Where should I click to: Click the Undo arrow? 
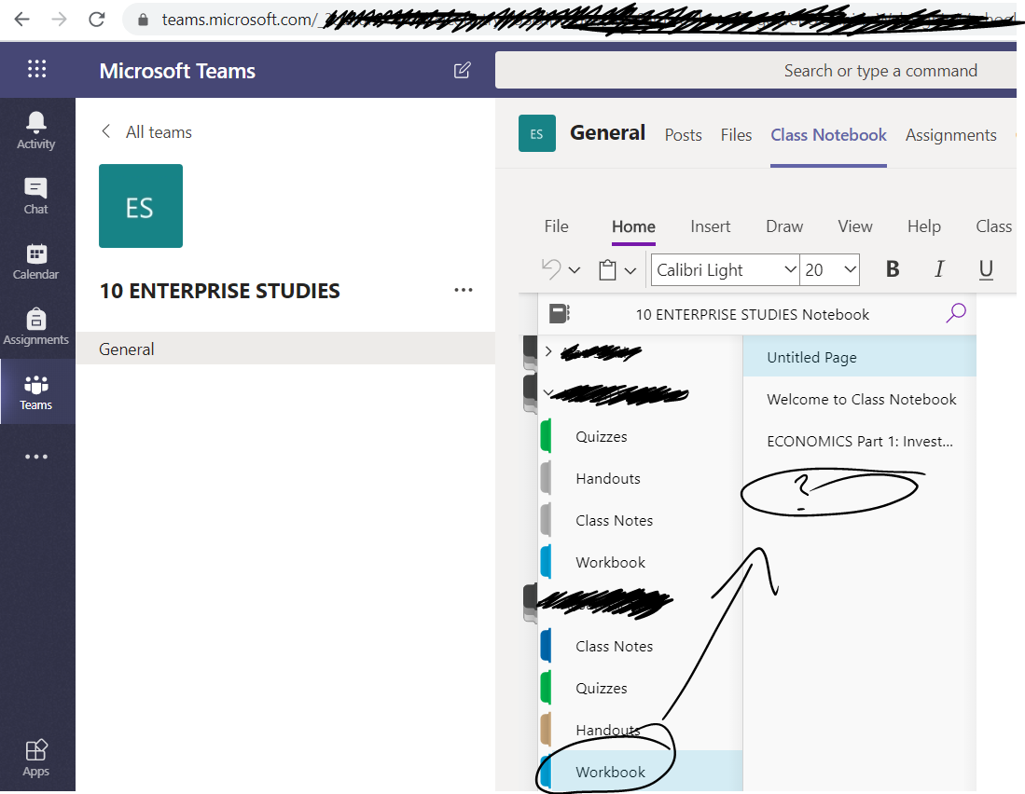[551, 269]
